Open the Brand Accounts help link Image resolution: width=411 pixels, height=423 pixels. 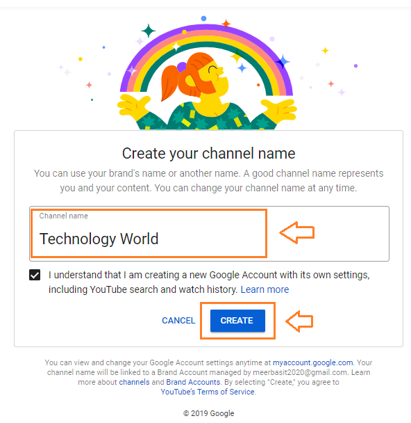click(193, 382)
